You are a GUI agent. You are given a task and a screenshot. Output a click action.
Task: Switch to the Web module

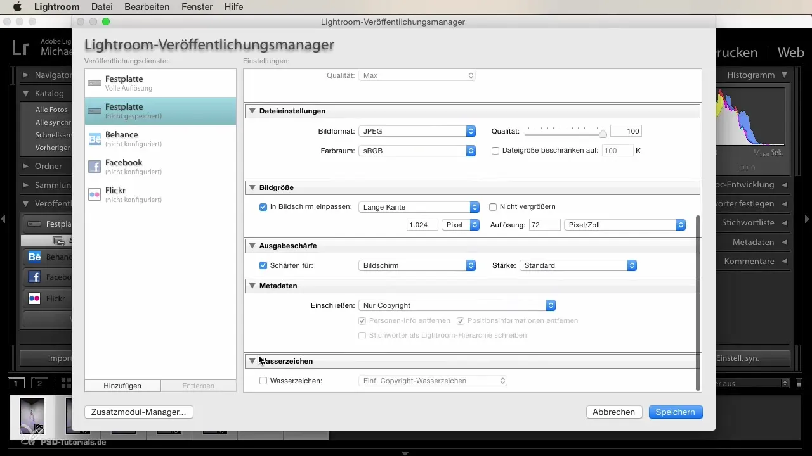[791, 53]
